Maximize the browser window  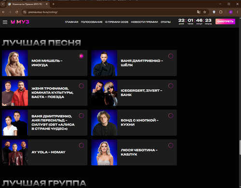click(x=229, y=4)
